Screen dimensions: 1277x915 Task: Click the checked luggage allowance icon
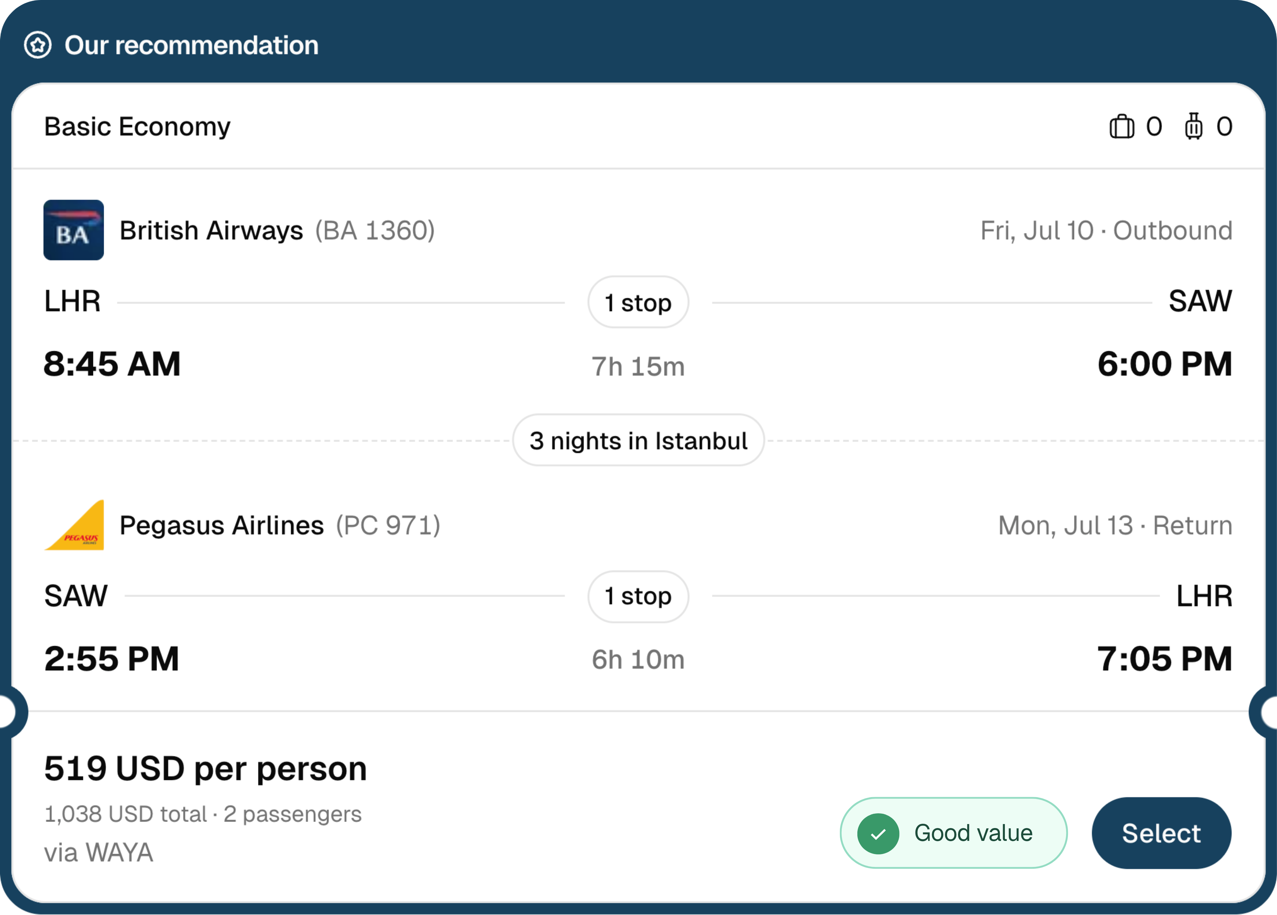pos(1193,126)
